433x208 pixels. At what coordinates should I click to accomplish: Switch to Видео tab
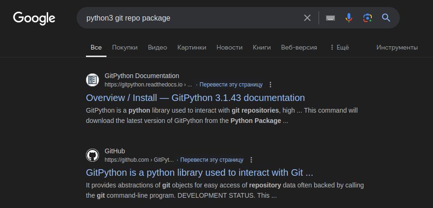(157, 48)
